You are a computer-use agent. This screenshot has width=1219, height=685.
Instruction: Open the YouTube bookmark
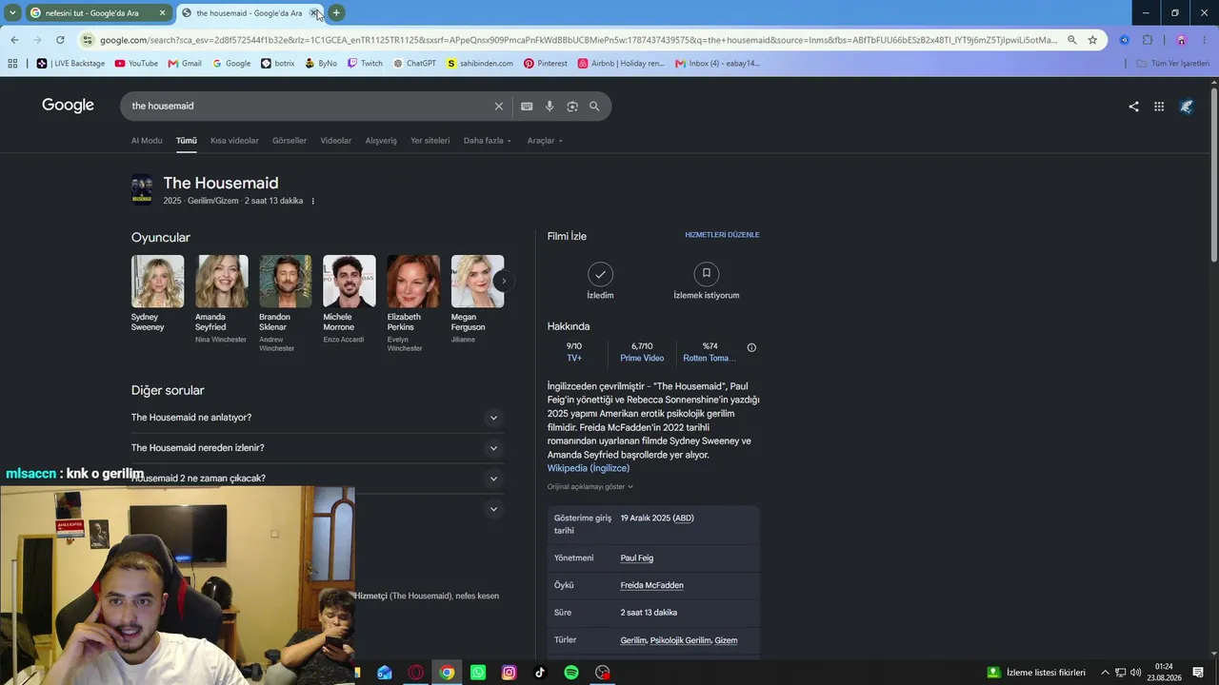tap(136, 64)
